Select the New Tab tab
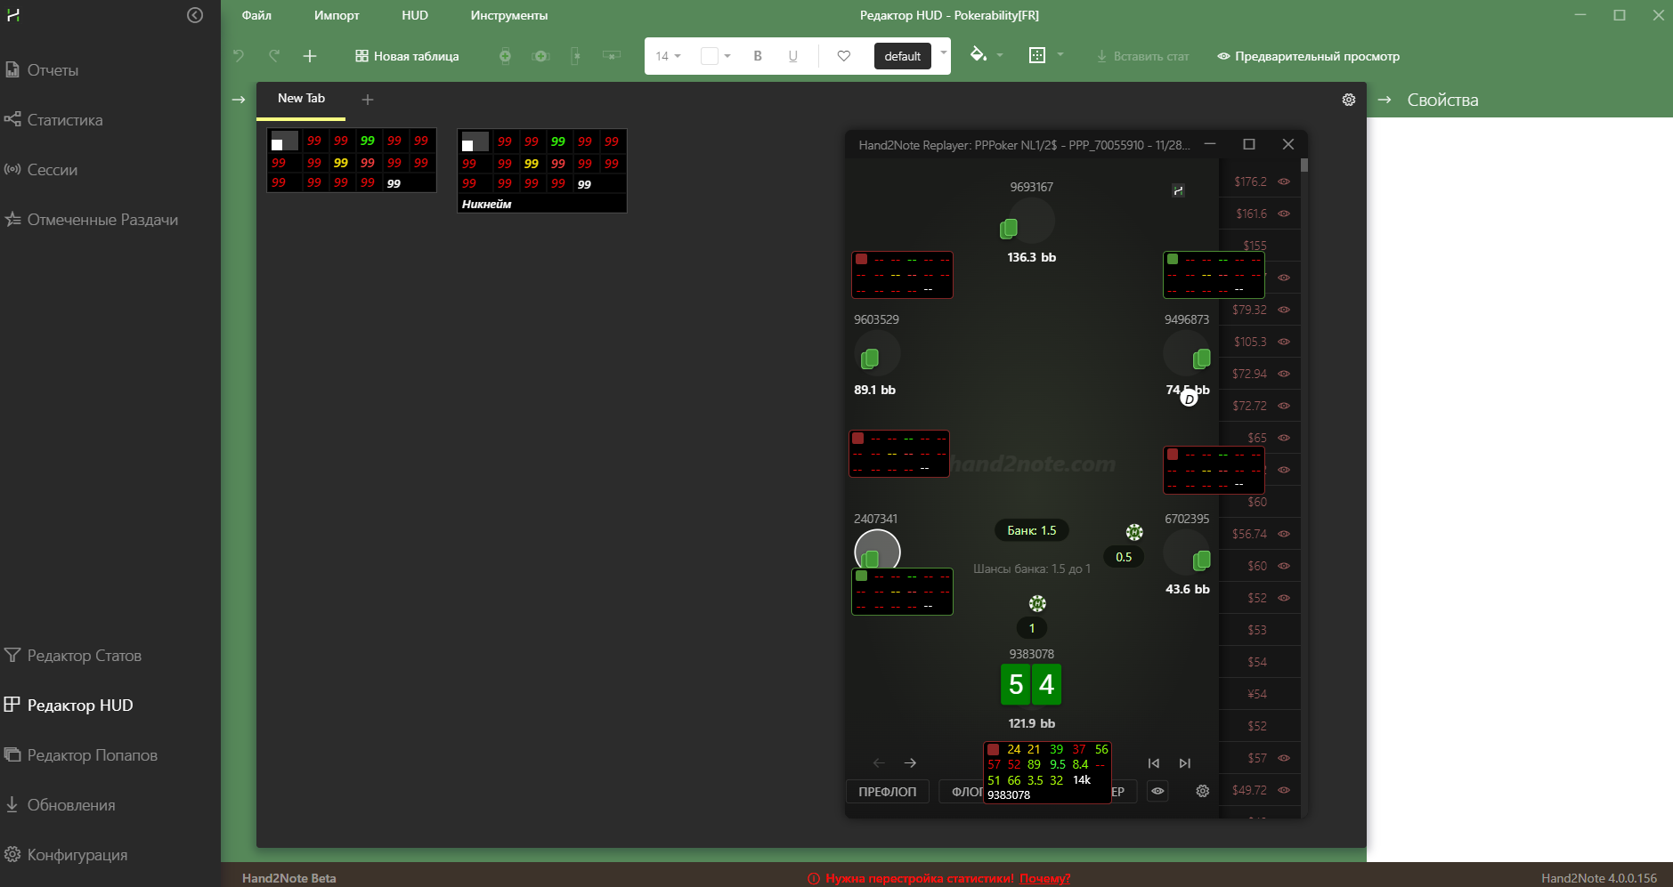 coord(301,99)
